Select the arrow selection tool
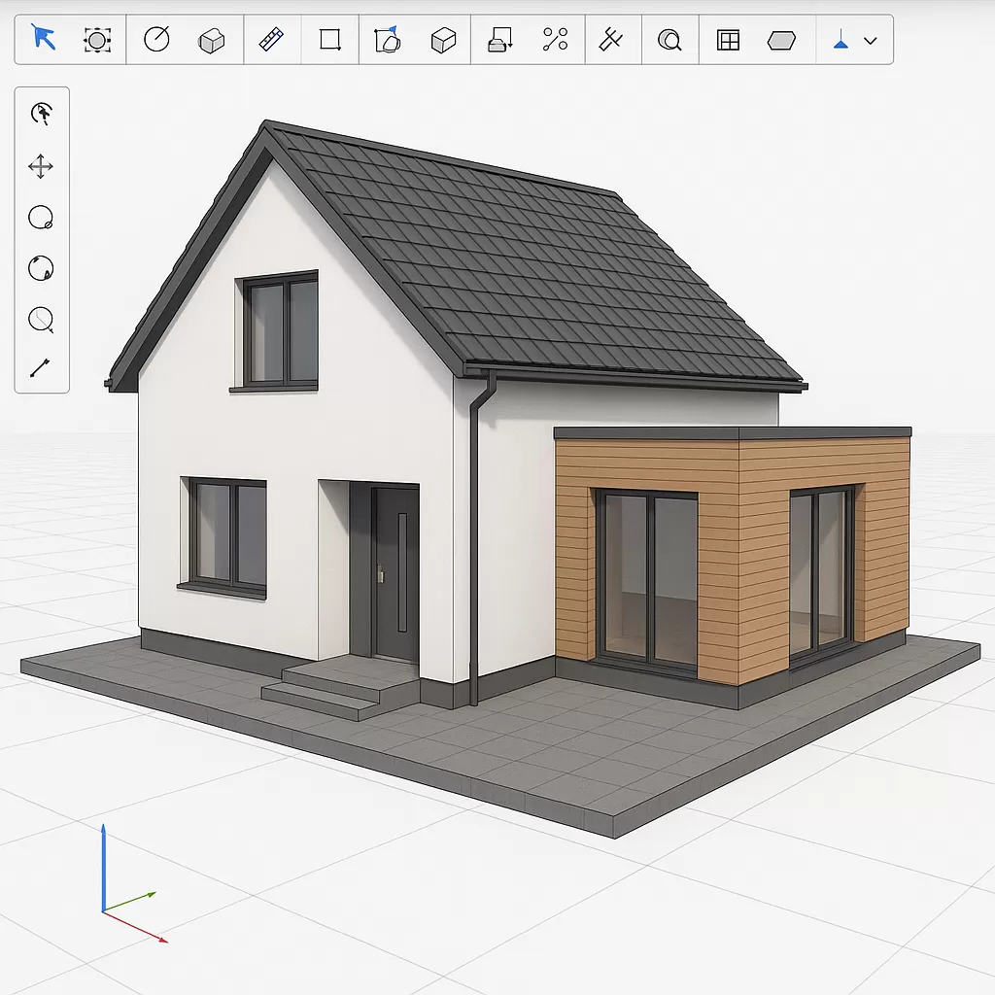 coord(40,40)
